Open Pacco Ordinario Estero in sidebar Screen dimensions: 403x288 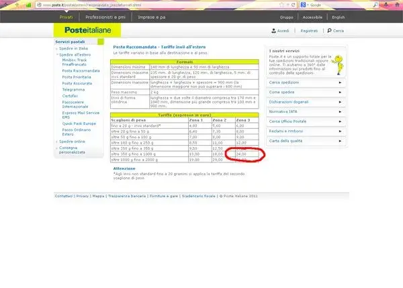pyautogui.click(x=77, y=132)
